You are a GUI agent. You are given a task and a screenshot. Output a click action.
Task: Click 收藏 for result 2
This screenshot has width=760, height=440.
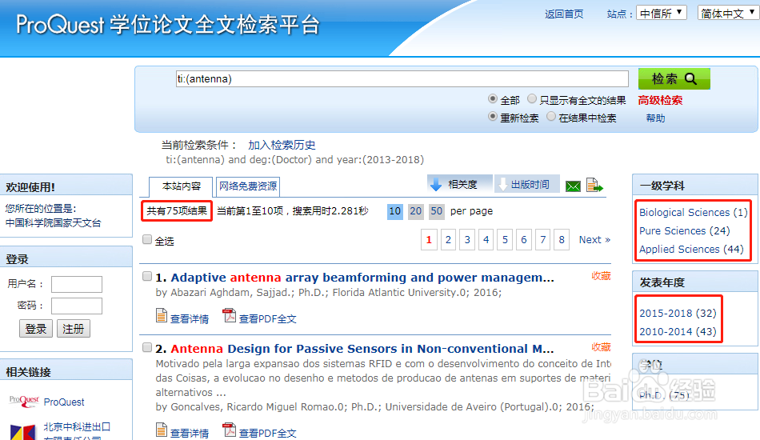[x=601, y=347]
